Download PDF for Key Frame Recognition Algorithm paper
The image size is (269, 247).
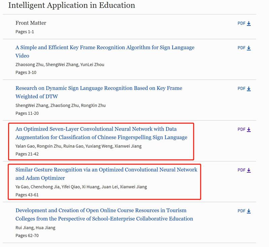(249, 48)
